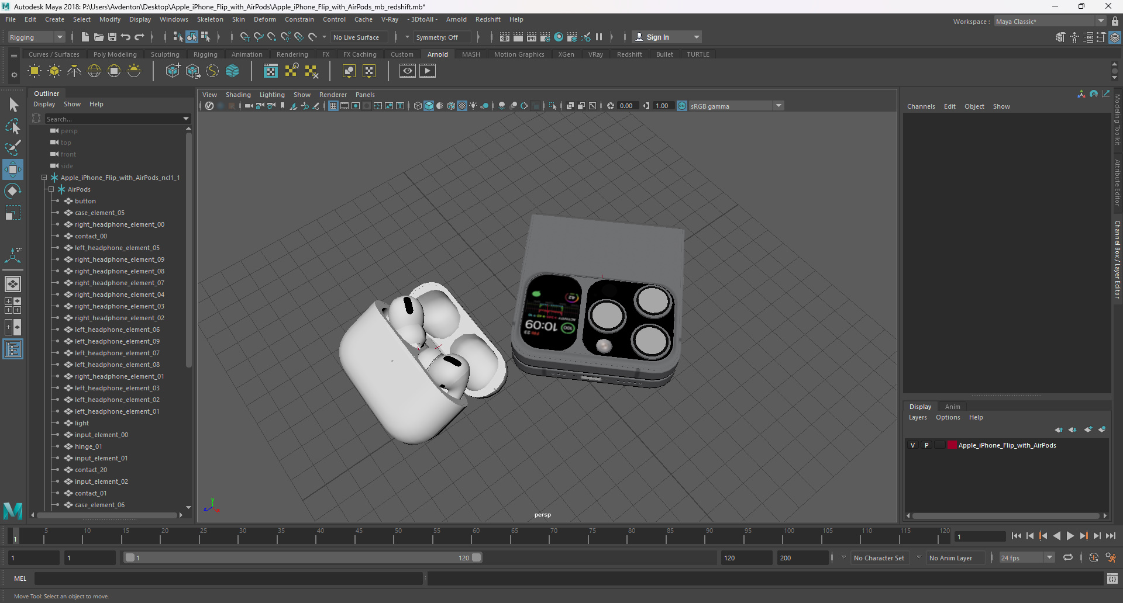Open the viewport Shading menu

coord(238,95)
